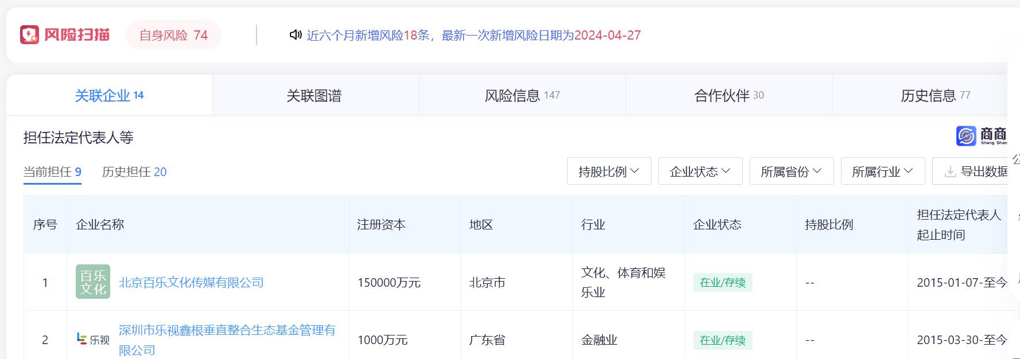Select the 当前担任 9 sub-tab
Viewport: 1020px width, 359px height.
(x=52, y=171)
